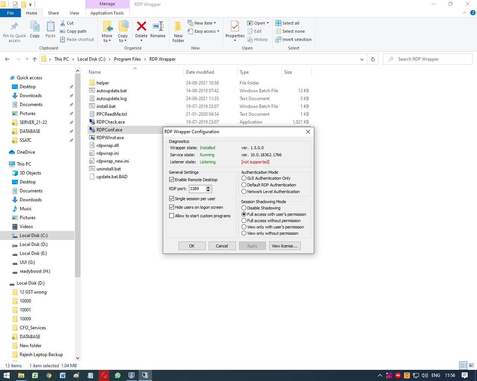The width and height of the screenshot is (477, 381).
Task: Select View only without permission
Action: click(244, 233)
